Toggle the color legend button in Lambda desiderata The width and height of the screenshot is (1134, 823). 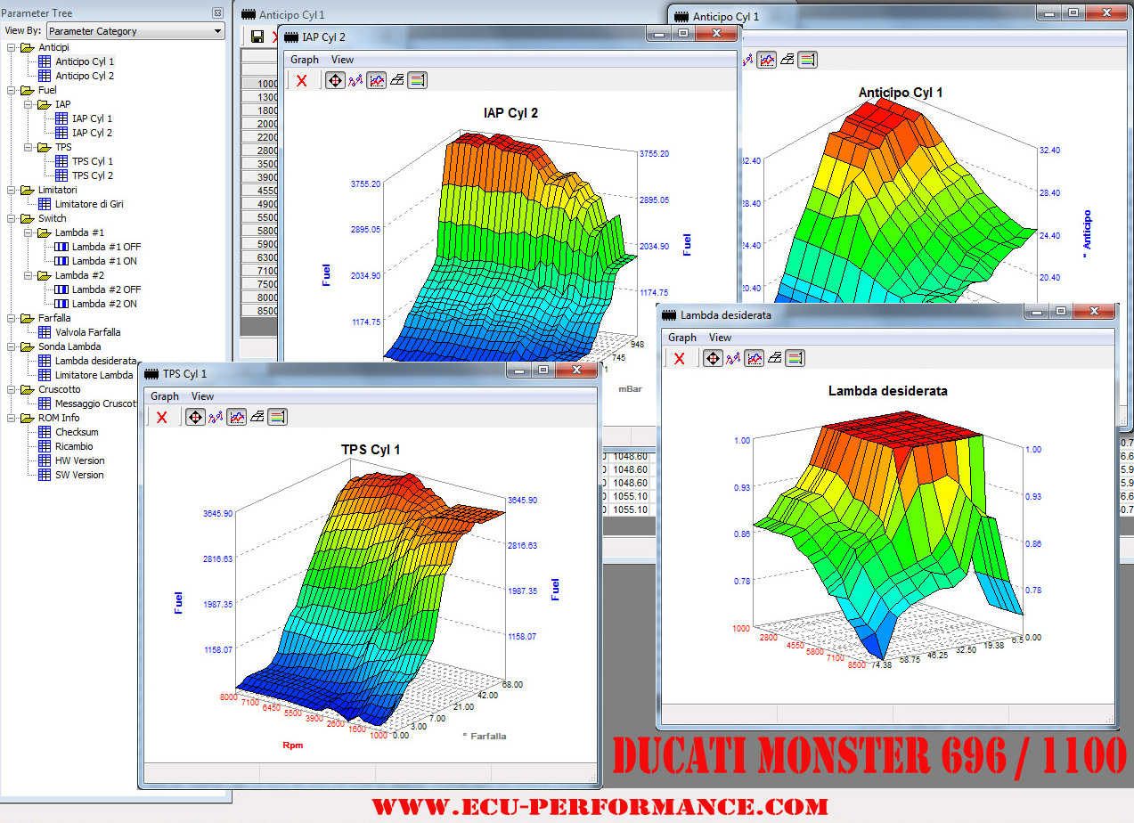point(795,358)
